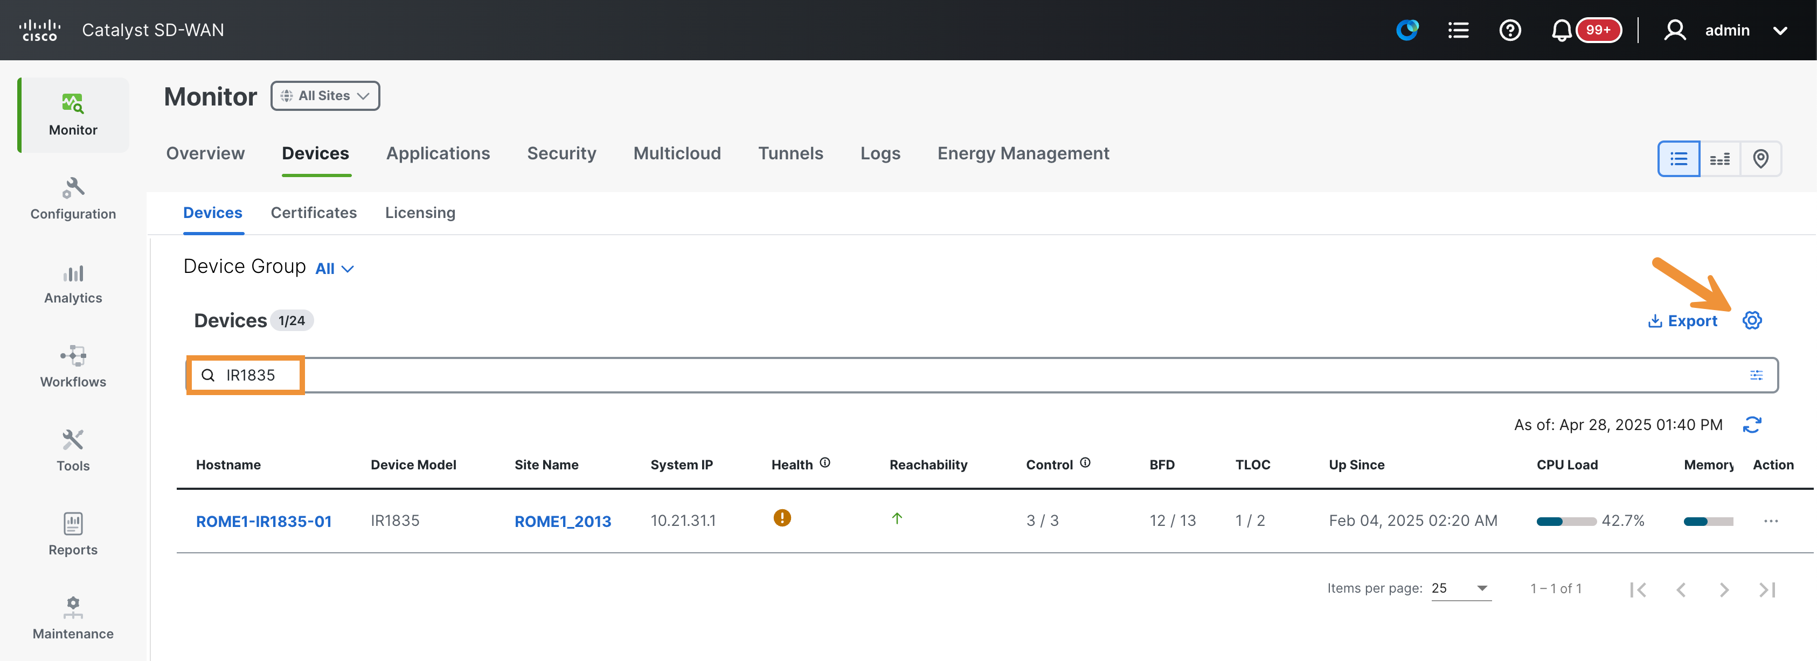Viewport: 1817px width, 661px height.
Task: Sort by System IP column header
Action: [681, 465]
